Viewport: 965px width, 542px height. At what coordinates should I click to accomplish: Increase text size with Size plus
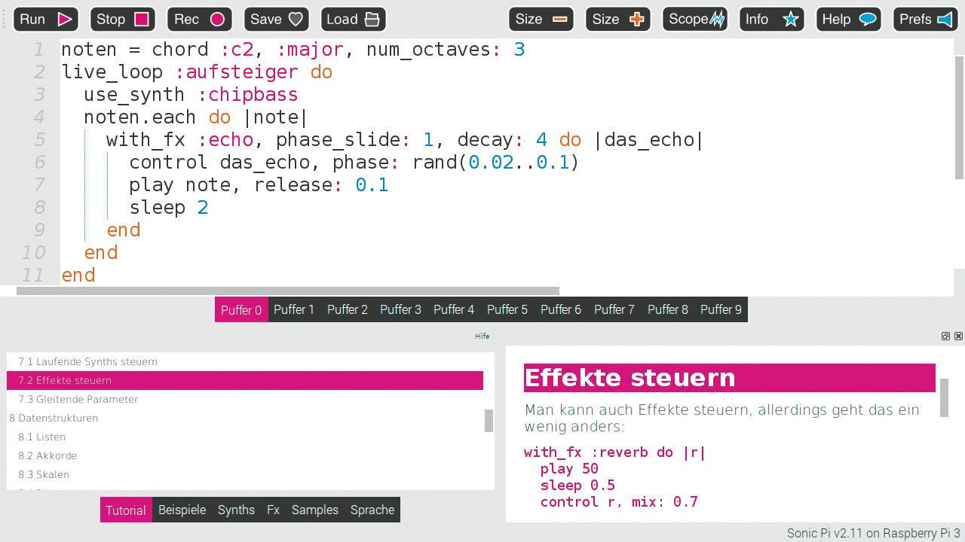(617, 20)
